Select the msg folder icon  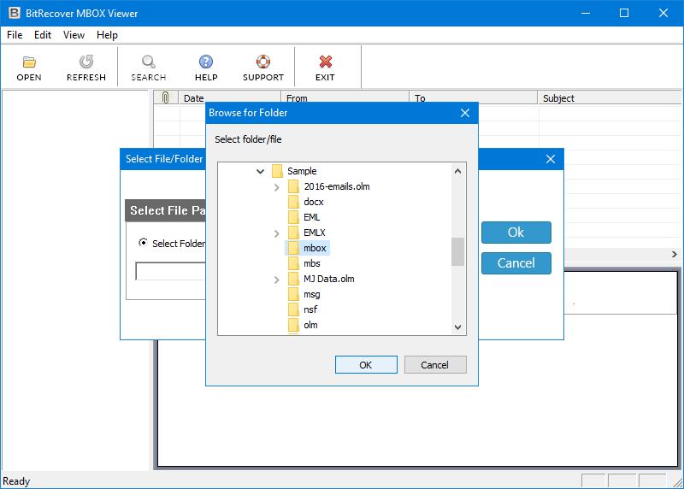tap(293, 294)
